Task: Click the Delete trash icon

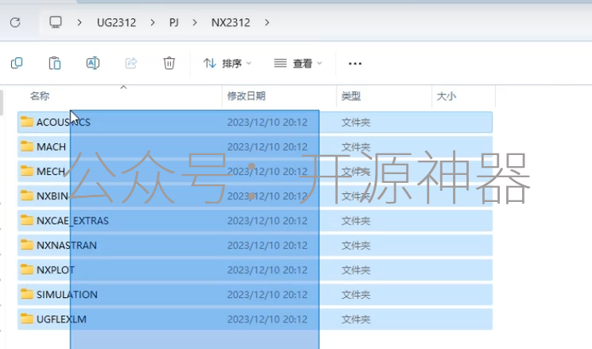Action: [x=169, y=63]
